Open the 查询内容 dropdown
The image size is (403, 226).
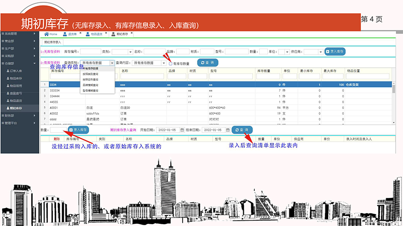163,63
